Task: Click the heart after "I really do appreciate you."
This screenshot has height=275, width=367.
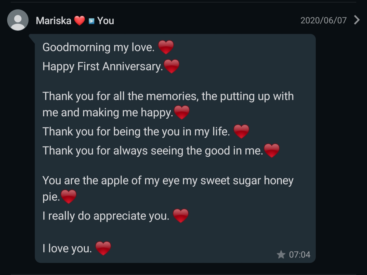Action: click(x=181, y=216)
